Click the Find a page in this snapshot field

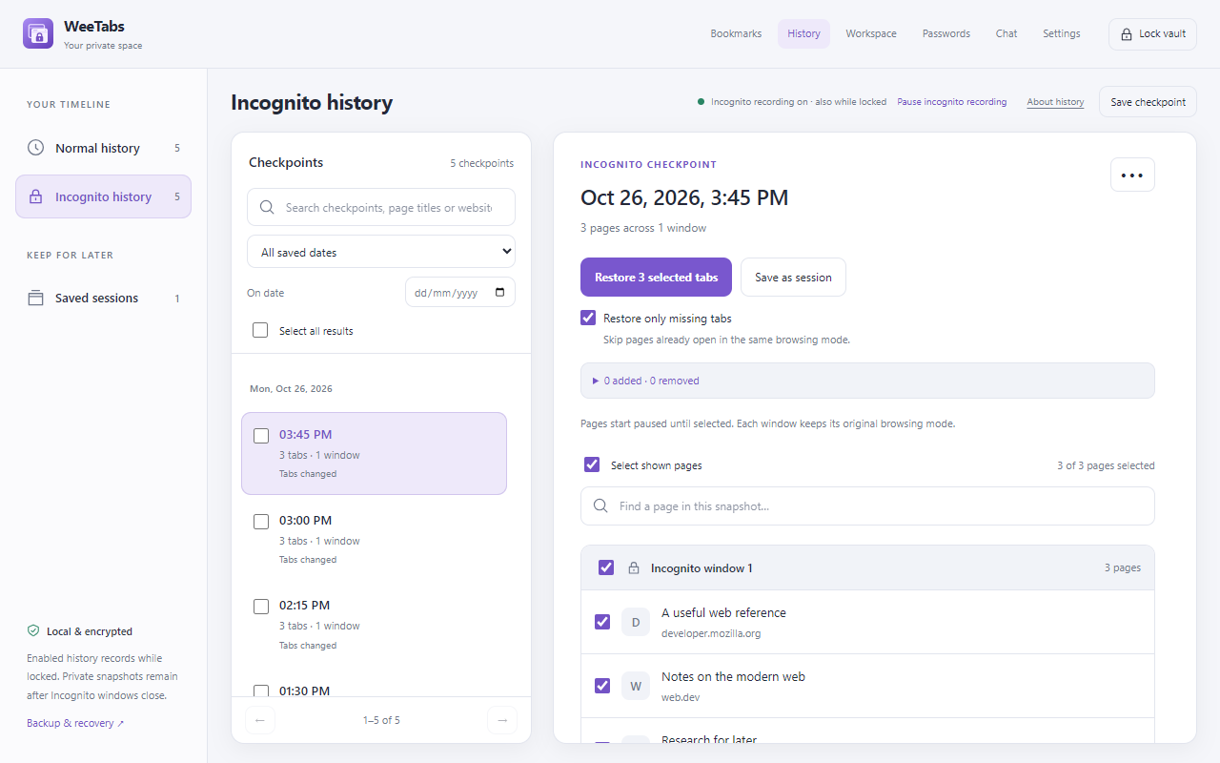867,506
